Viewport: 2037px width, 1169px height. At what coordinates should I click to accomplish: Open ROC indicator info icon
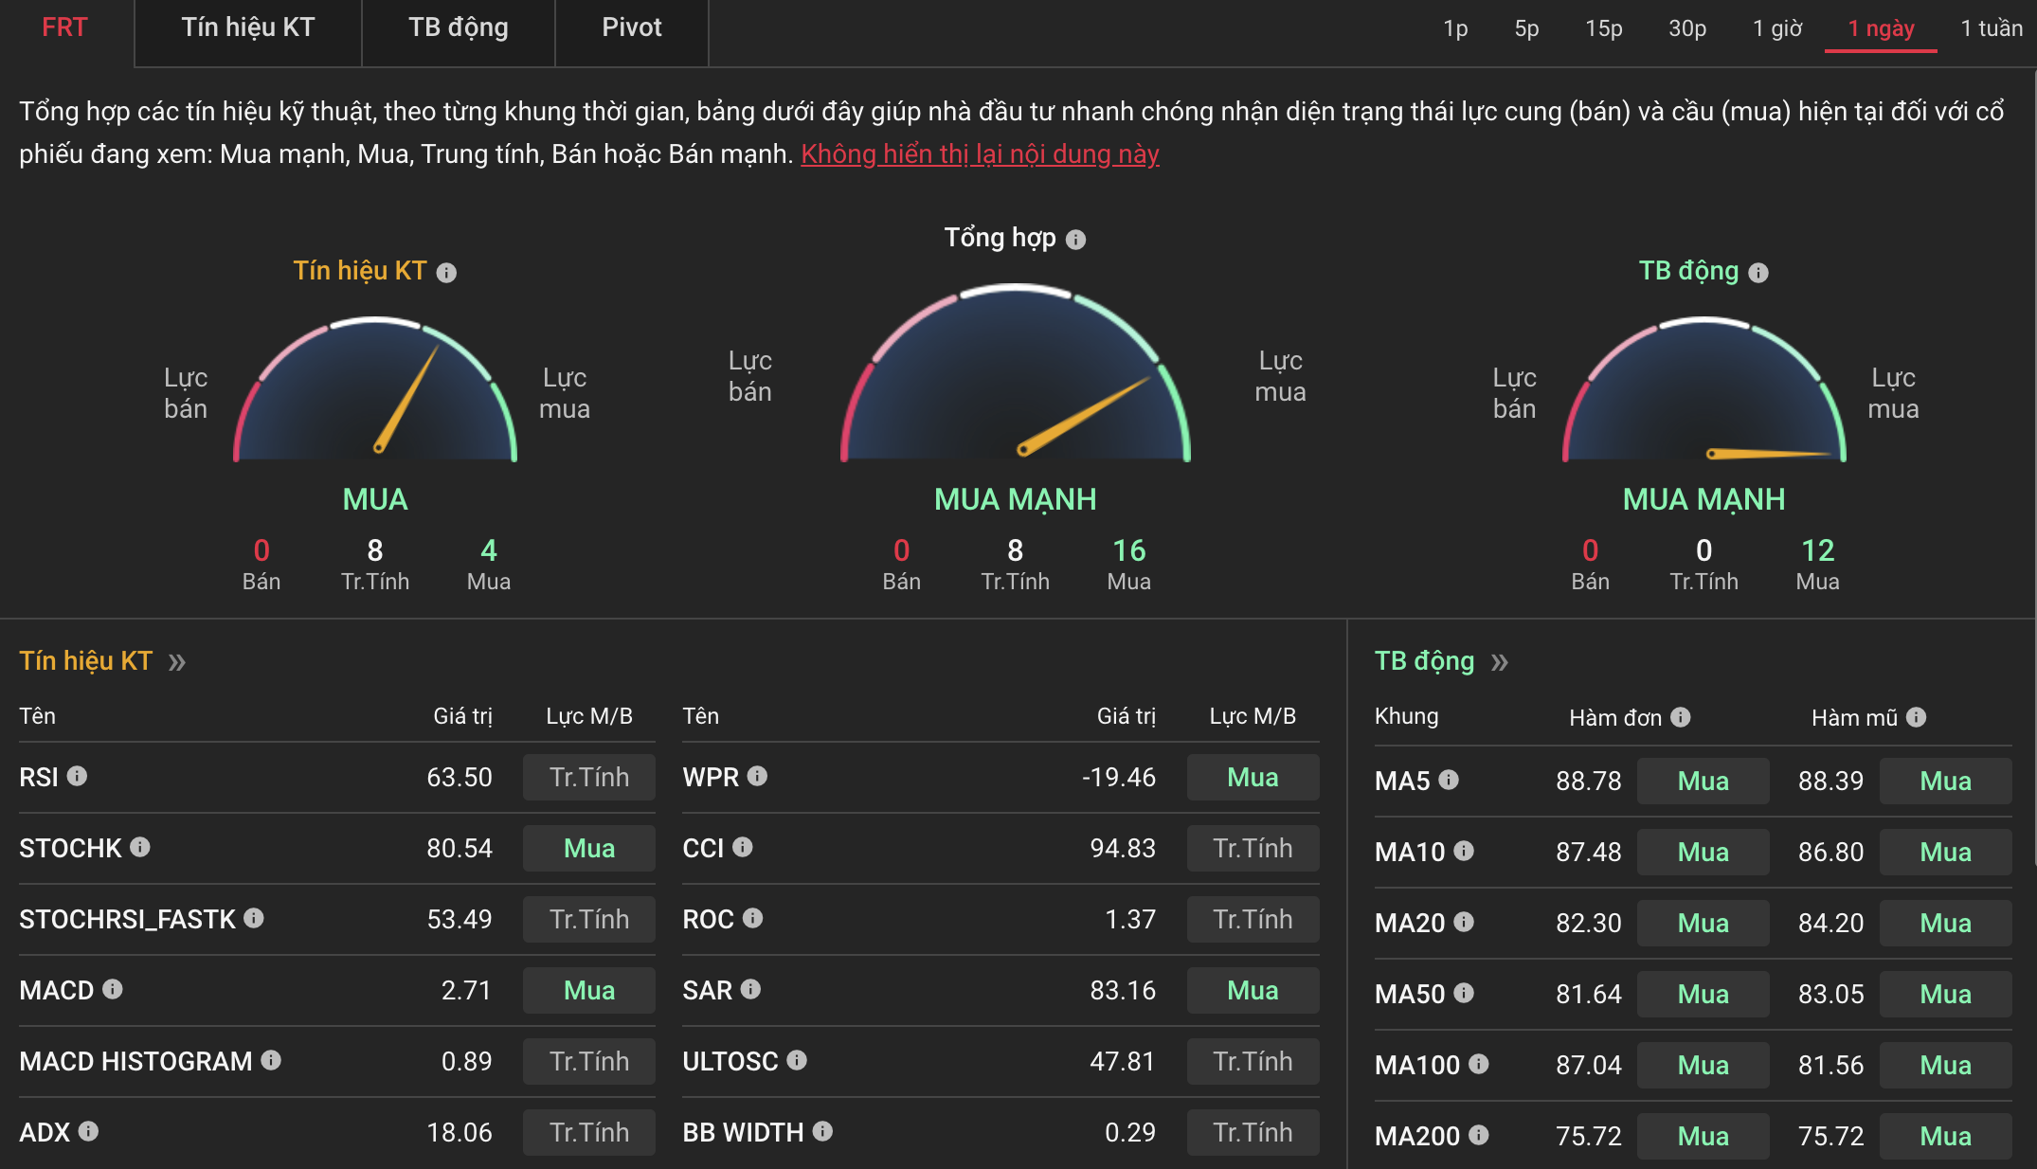click(x=752, y=918)
